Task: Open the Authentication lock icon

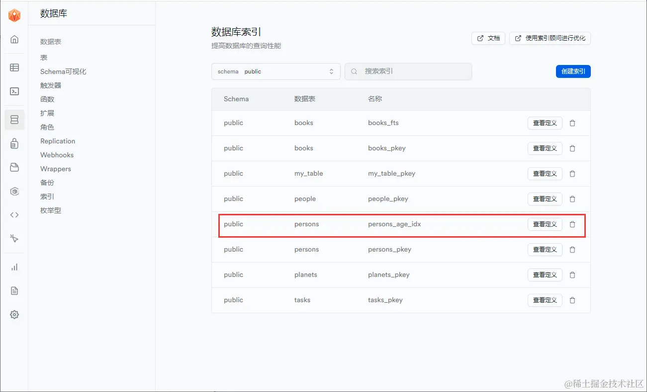Action: 14,143
